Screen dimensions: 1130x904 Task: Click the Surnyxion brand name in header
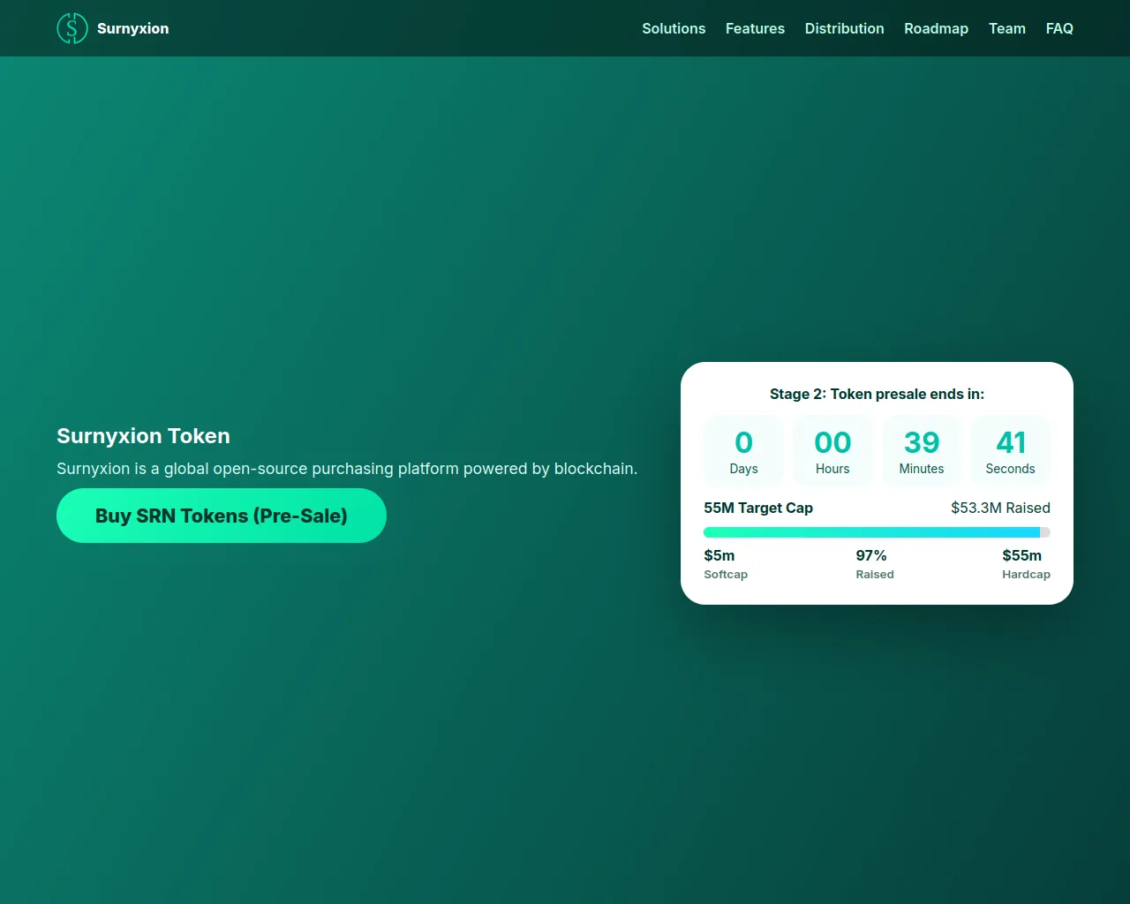(132, 28)
